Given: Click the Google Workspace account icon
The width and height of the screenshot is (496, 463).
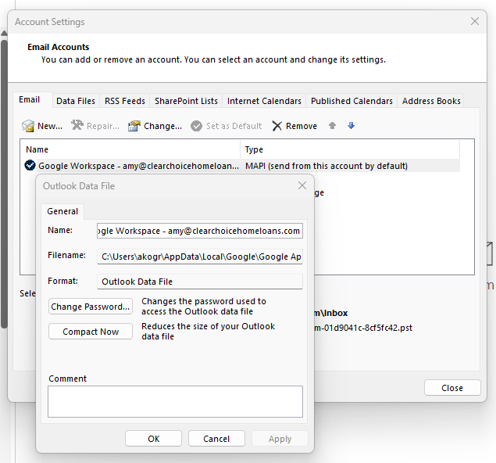Looking at the screenshot, I should (x=30, y=165).
